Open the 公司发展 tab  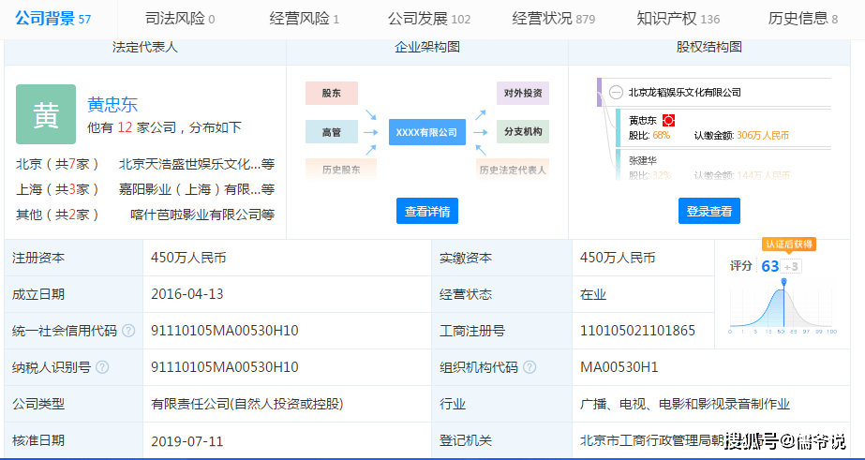click(429, 19)
